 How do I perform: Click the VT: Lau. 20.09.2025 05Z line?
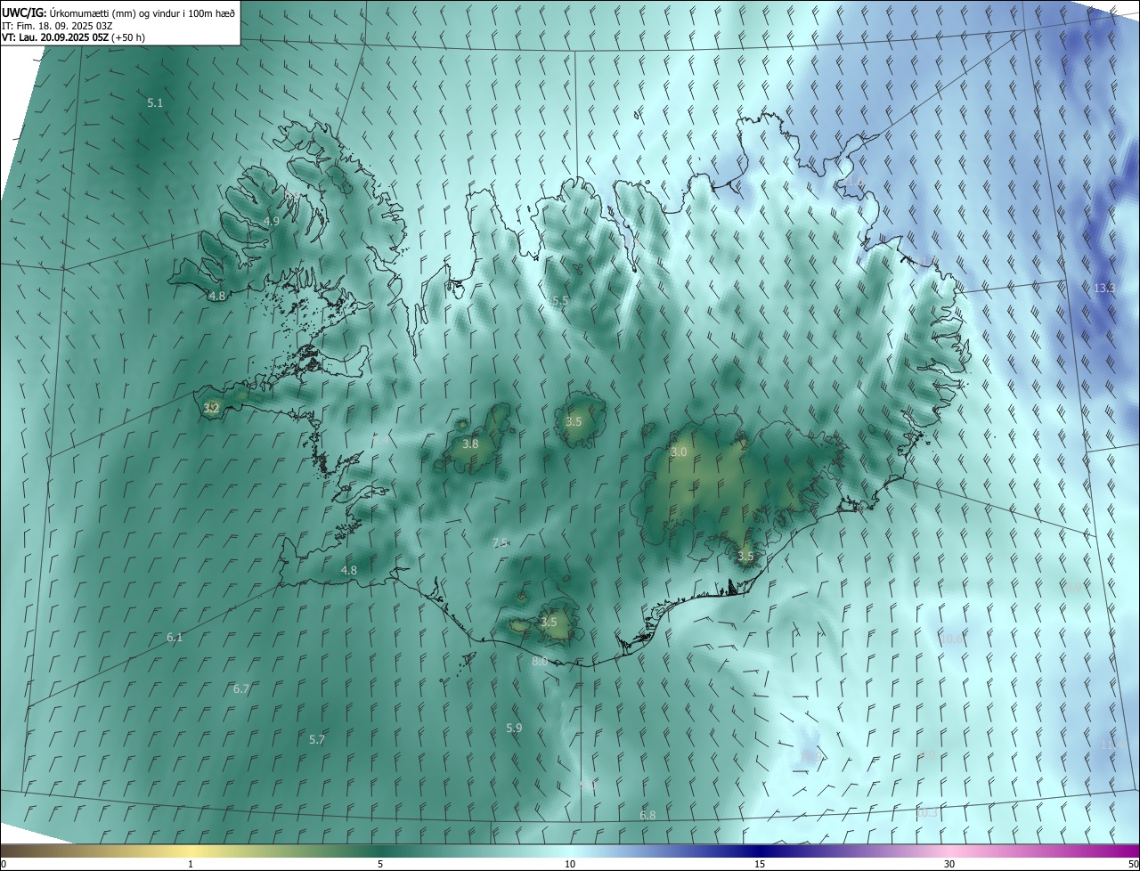[73, 37]
